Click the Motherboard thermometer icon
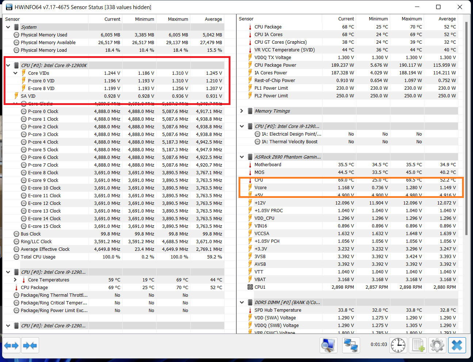This screenshot has width=473, height=362. (250, 165)
